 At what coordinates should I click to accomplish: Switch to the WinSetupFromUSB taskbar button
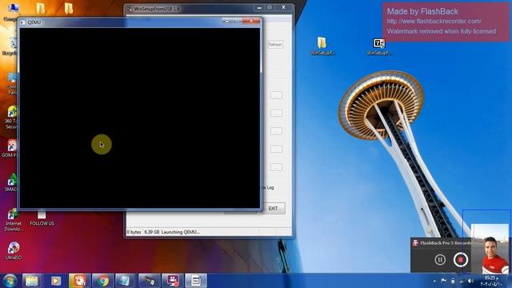[150, 281]
